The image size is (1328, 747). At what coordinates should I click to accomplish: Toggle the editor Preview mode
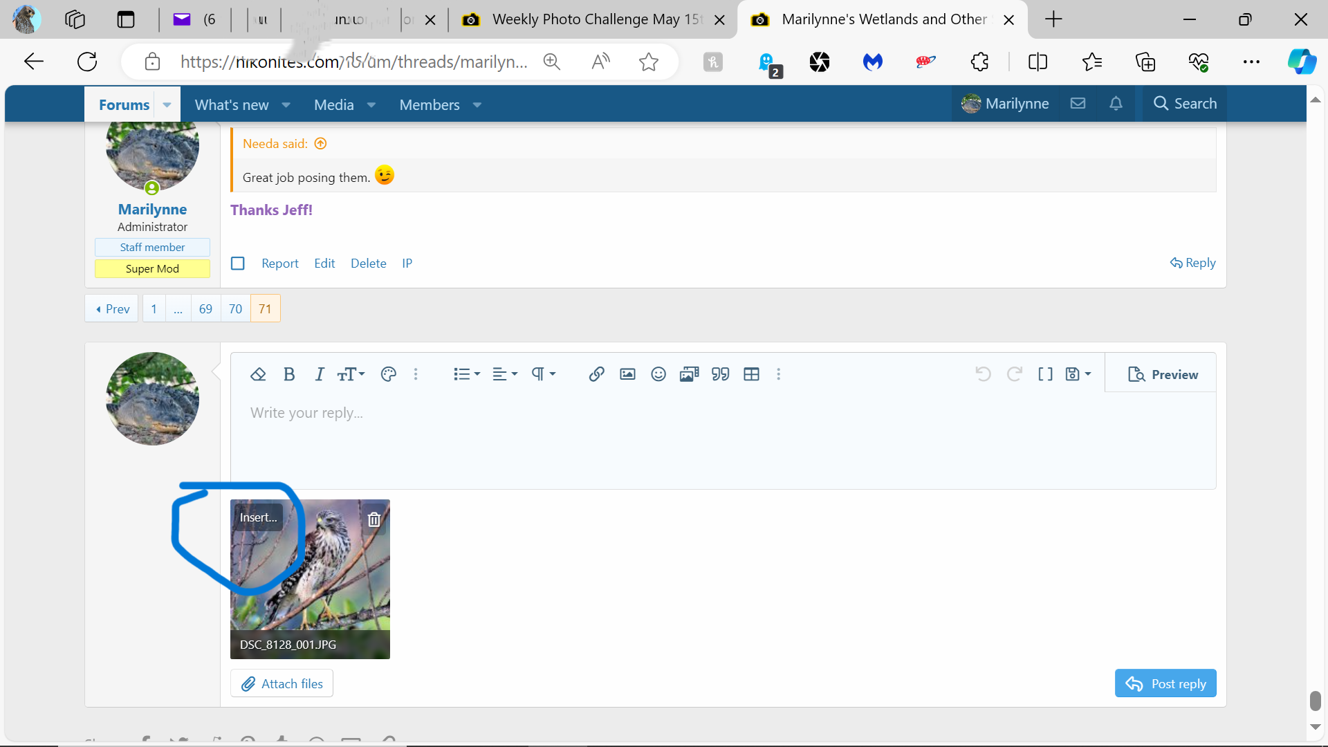click(x=1163, y=374)
